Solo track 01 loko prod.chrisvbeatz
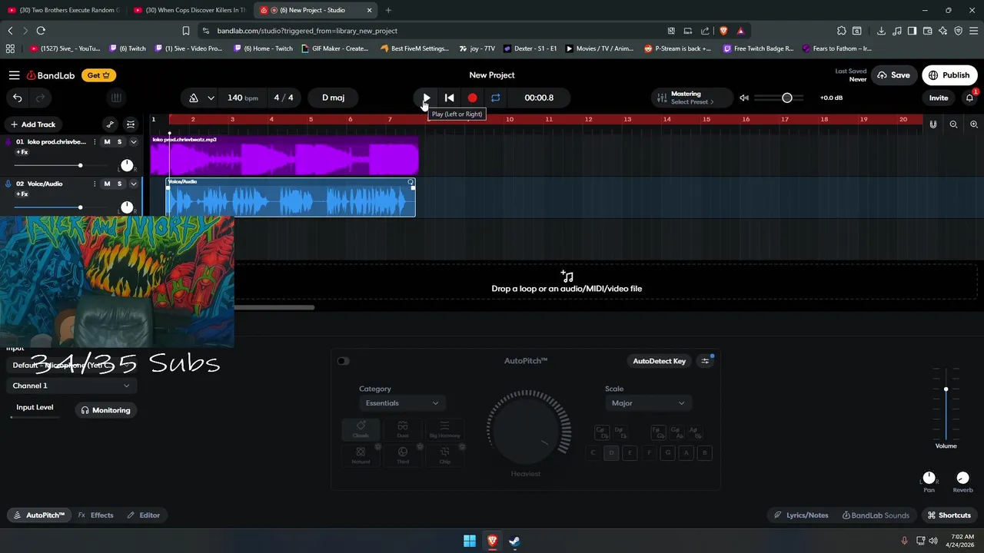 (119, 141)
